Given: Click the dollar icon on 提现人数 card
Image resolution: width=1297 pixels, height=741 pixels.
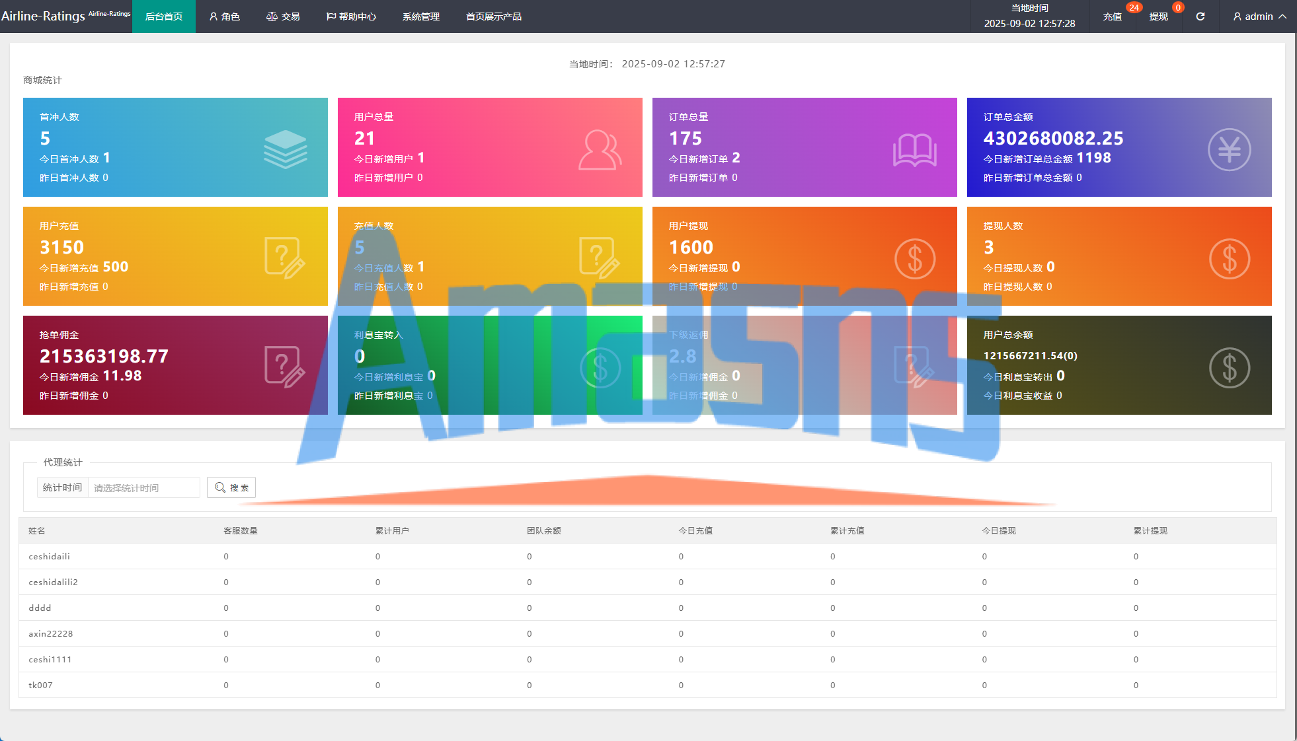Looking at the screenshot, I should click(1229, 258).
